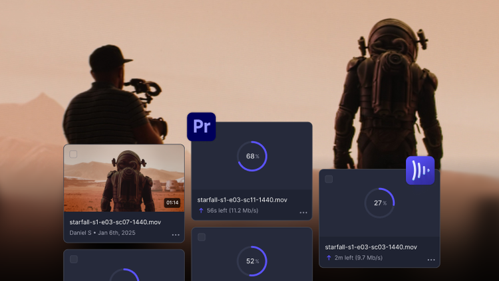Click the Adobe Premiere Pro icon
Screen dimensions: 499x281
201,126
